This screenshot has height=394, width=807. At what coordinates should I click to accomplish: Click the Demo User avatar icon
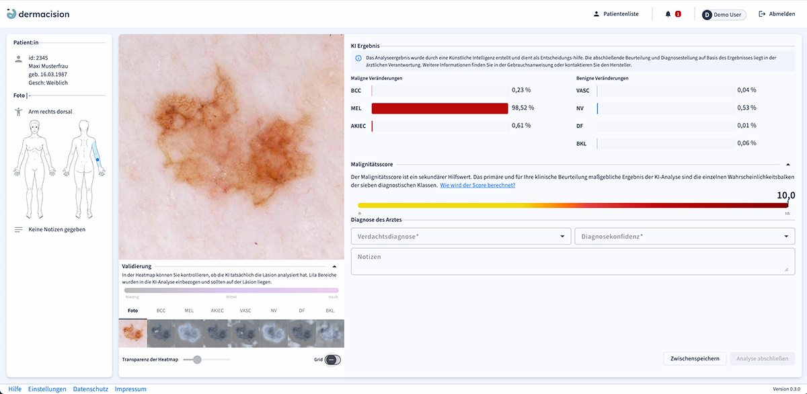[x=707, y=15]
